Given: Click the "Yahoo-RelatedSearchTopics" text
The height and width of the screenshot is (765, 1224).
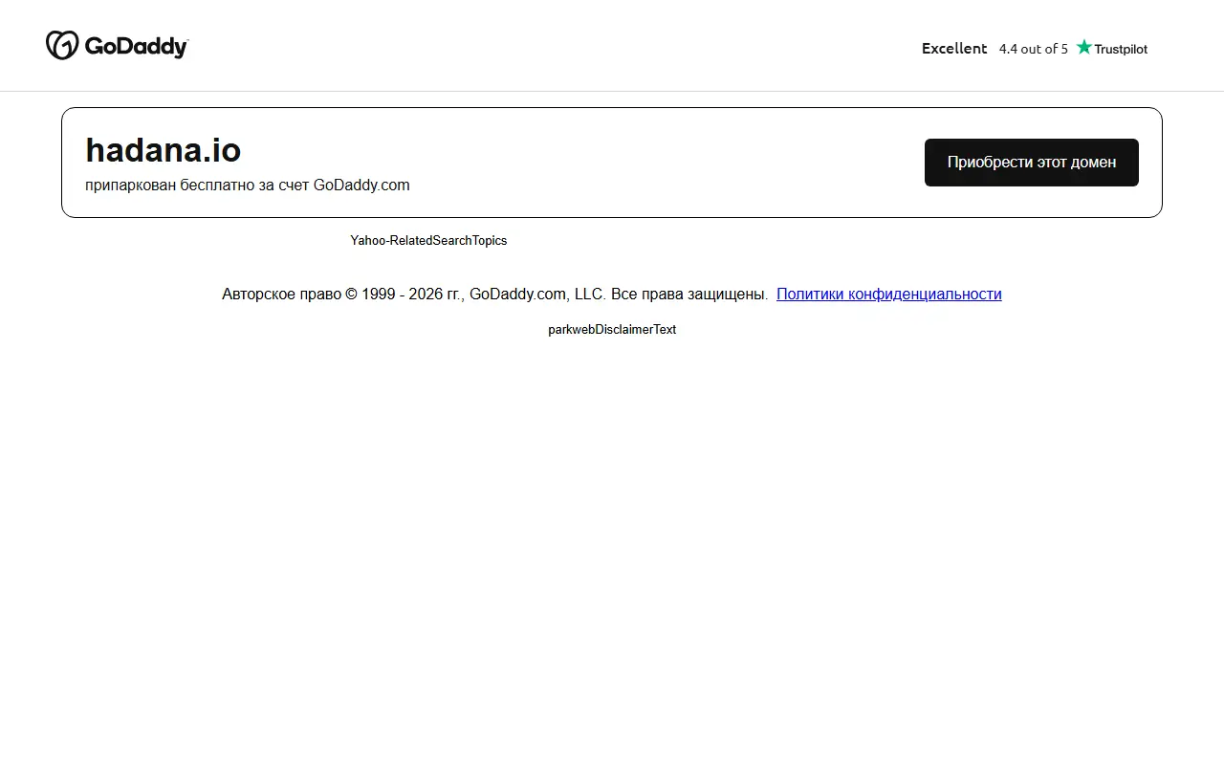Looking at the screenshot, I should 428,240.
